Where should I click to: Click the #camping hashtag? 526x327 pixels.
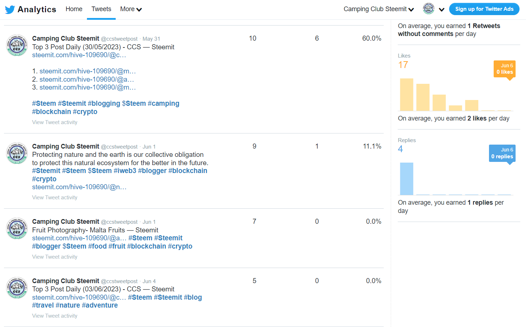tap(163, 104)
